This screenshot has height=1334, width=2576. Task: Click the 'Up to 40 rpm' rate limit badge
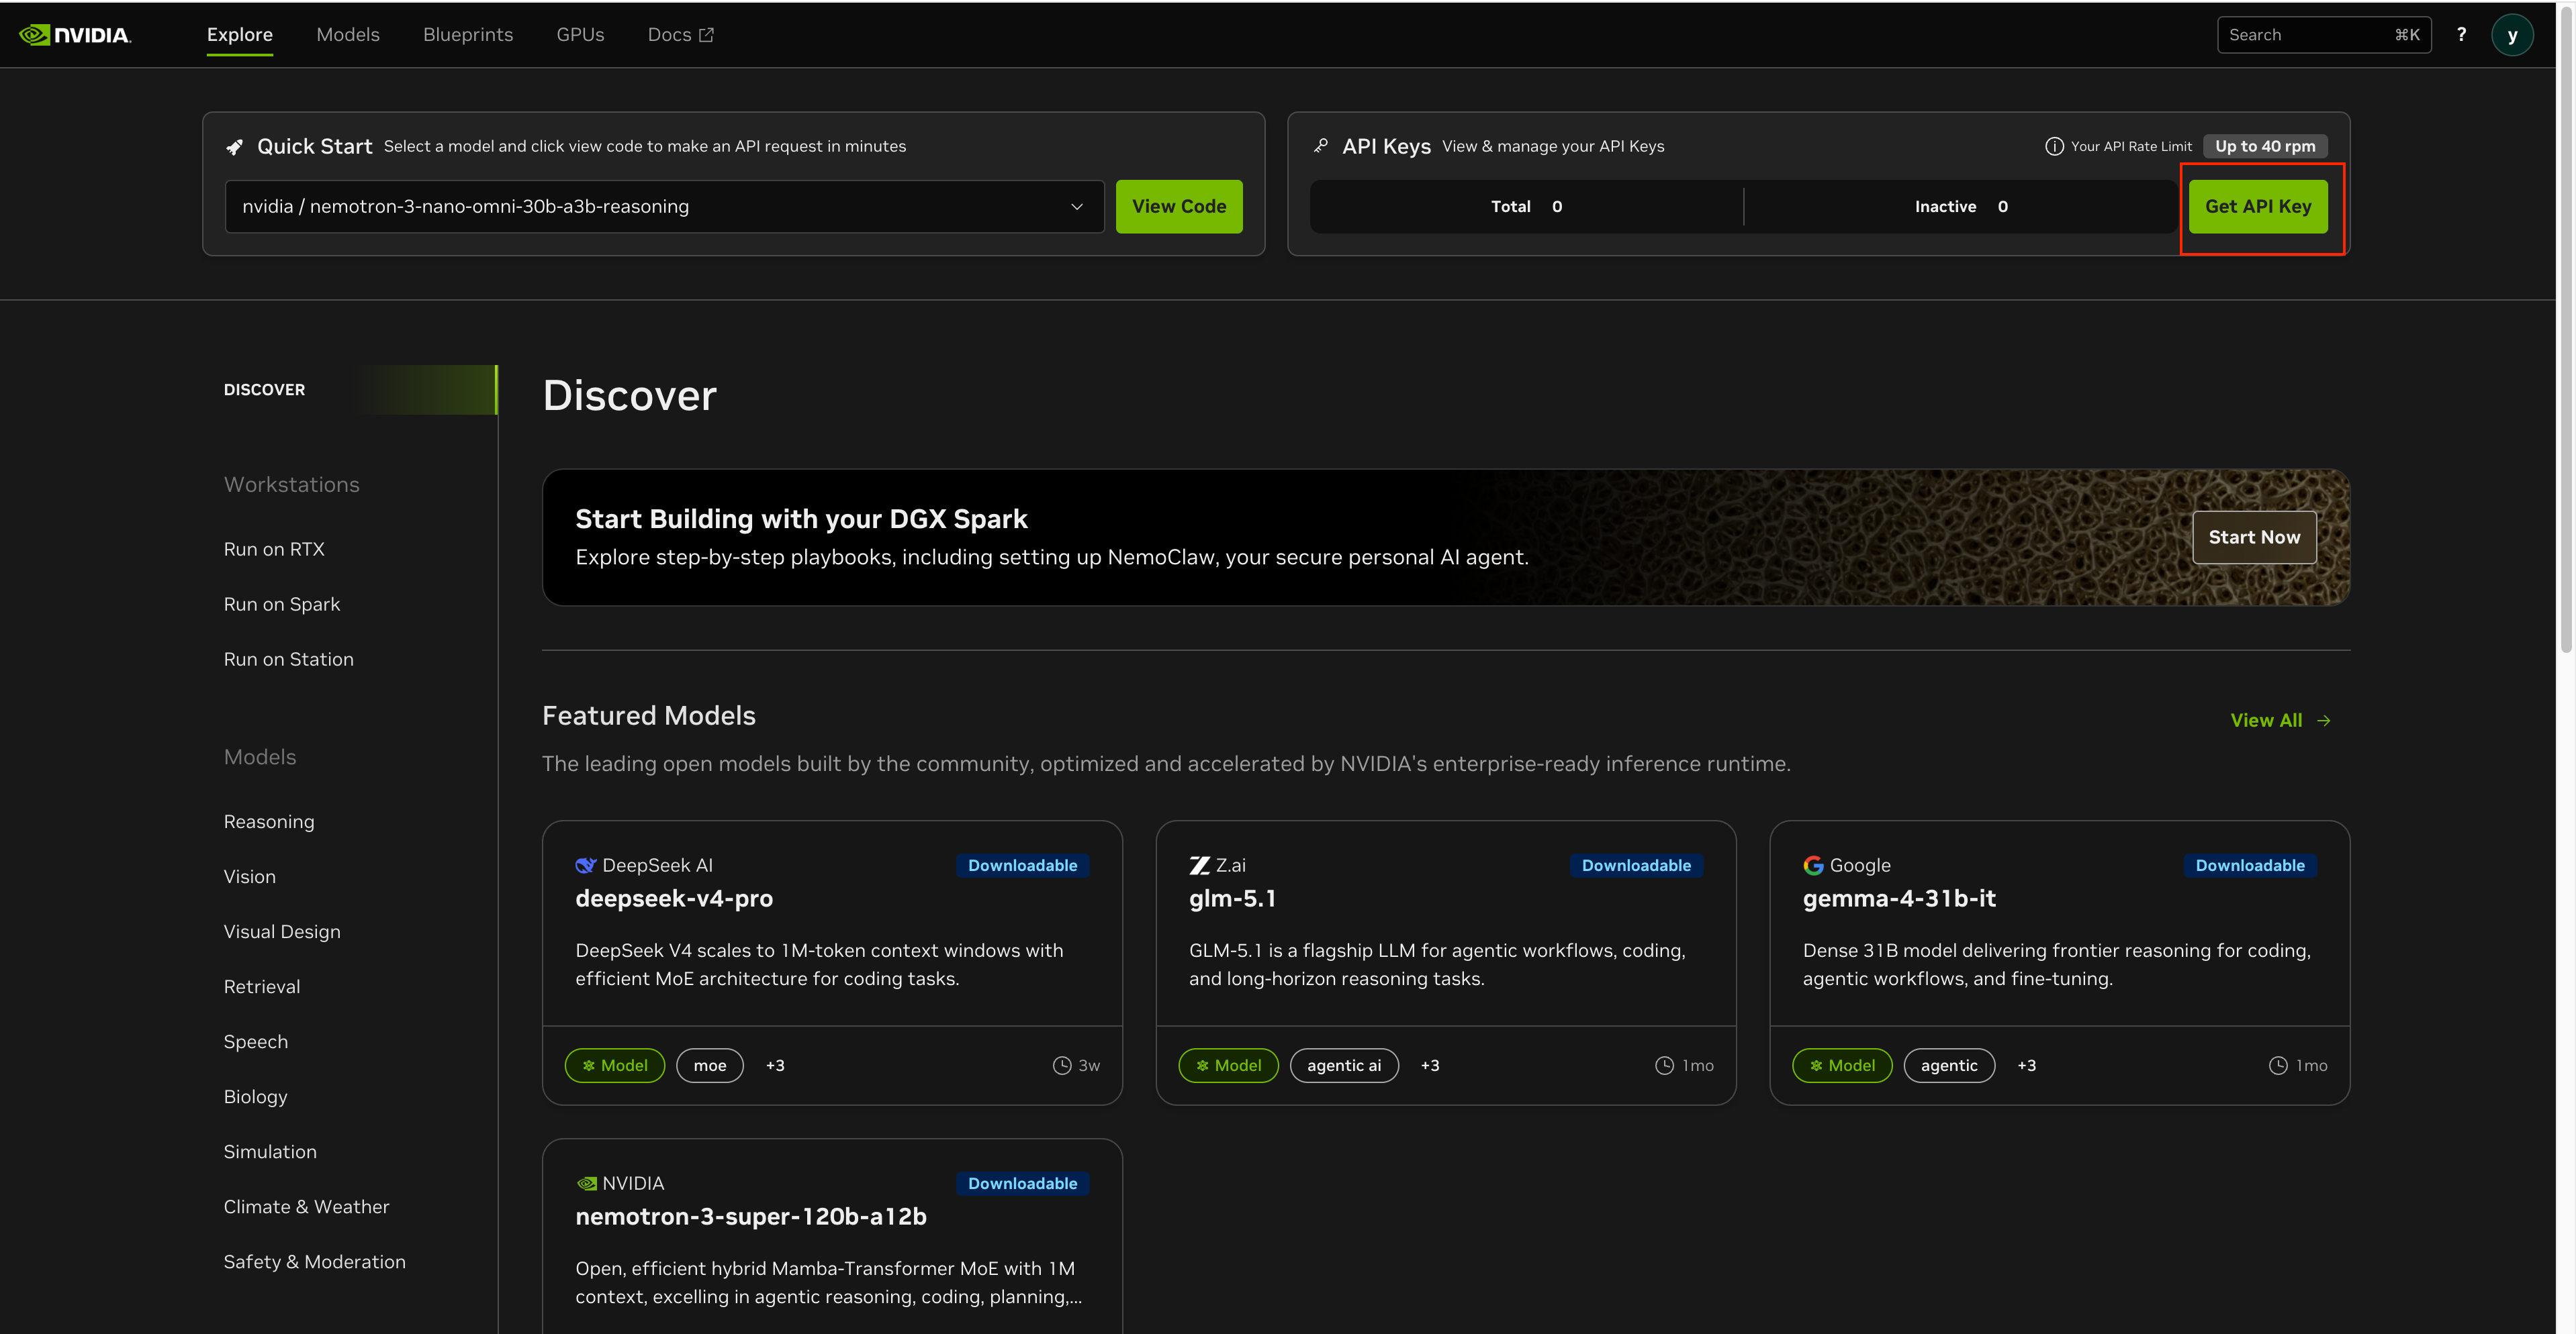2265,147
